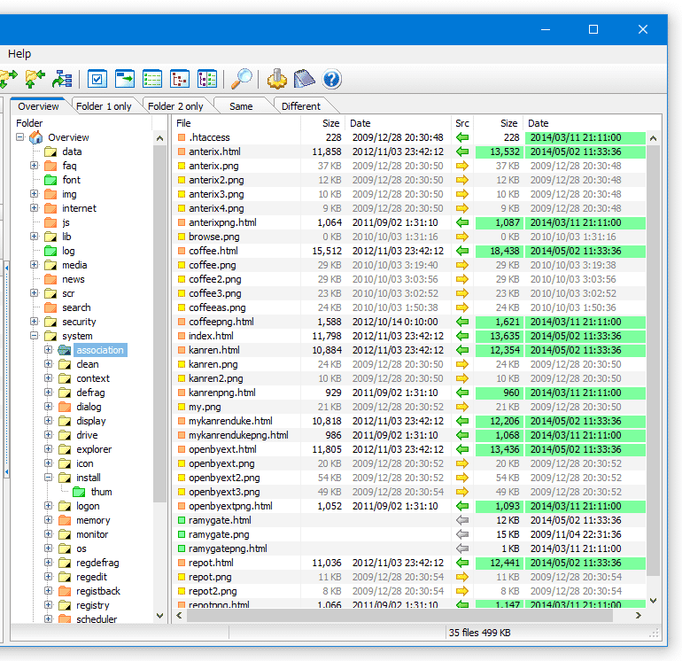Click the Folder column header in tree
Viewport: 682px width, 661px height.
(82, 123)
